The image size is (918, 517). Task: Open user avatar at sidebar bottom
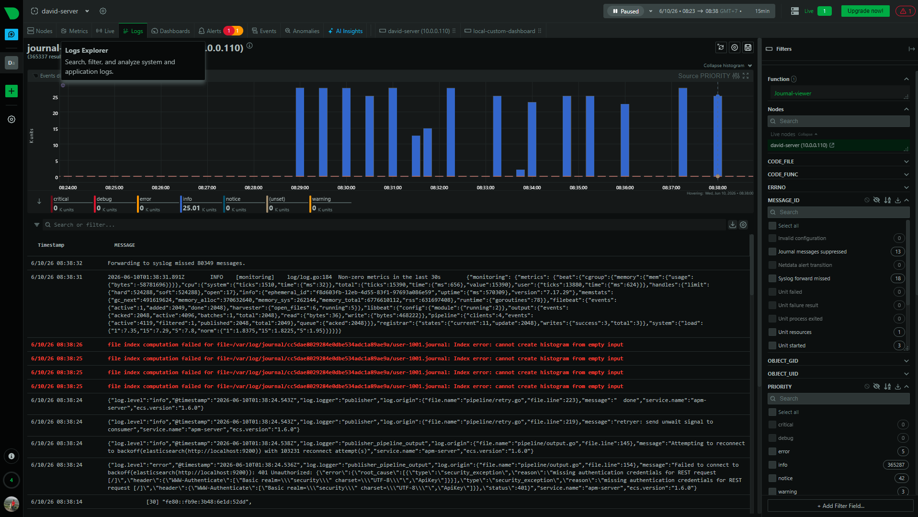[11, 504]
